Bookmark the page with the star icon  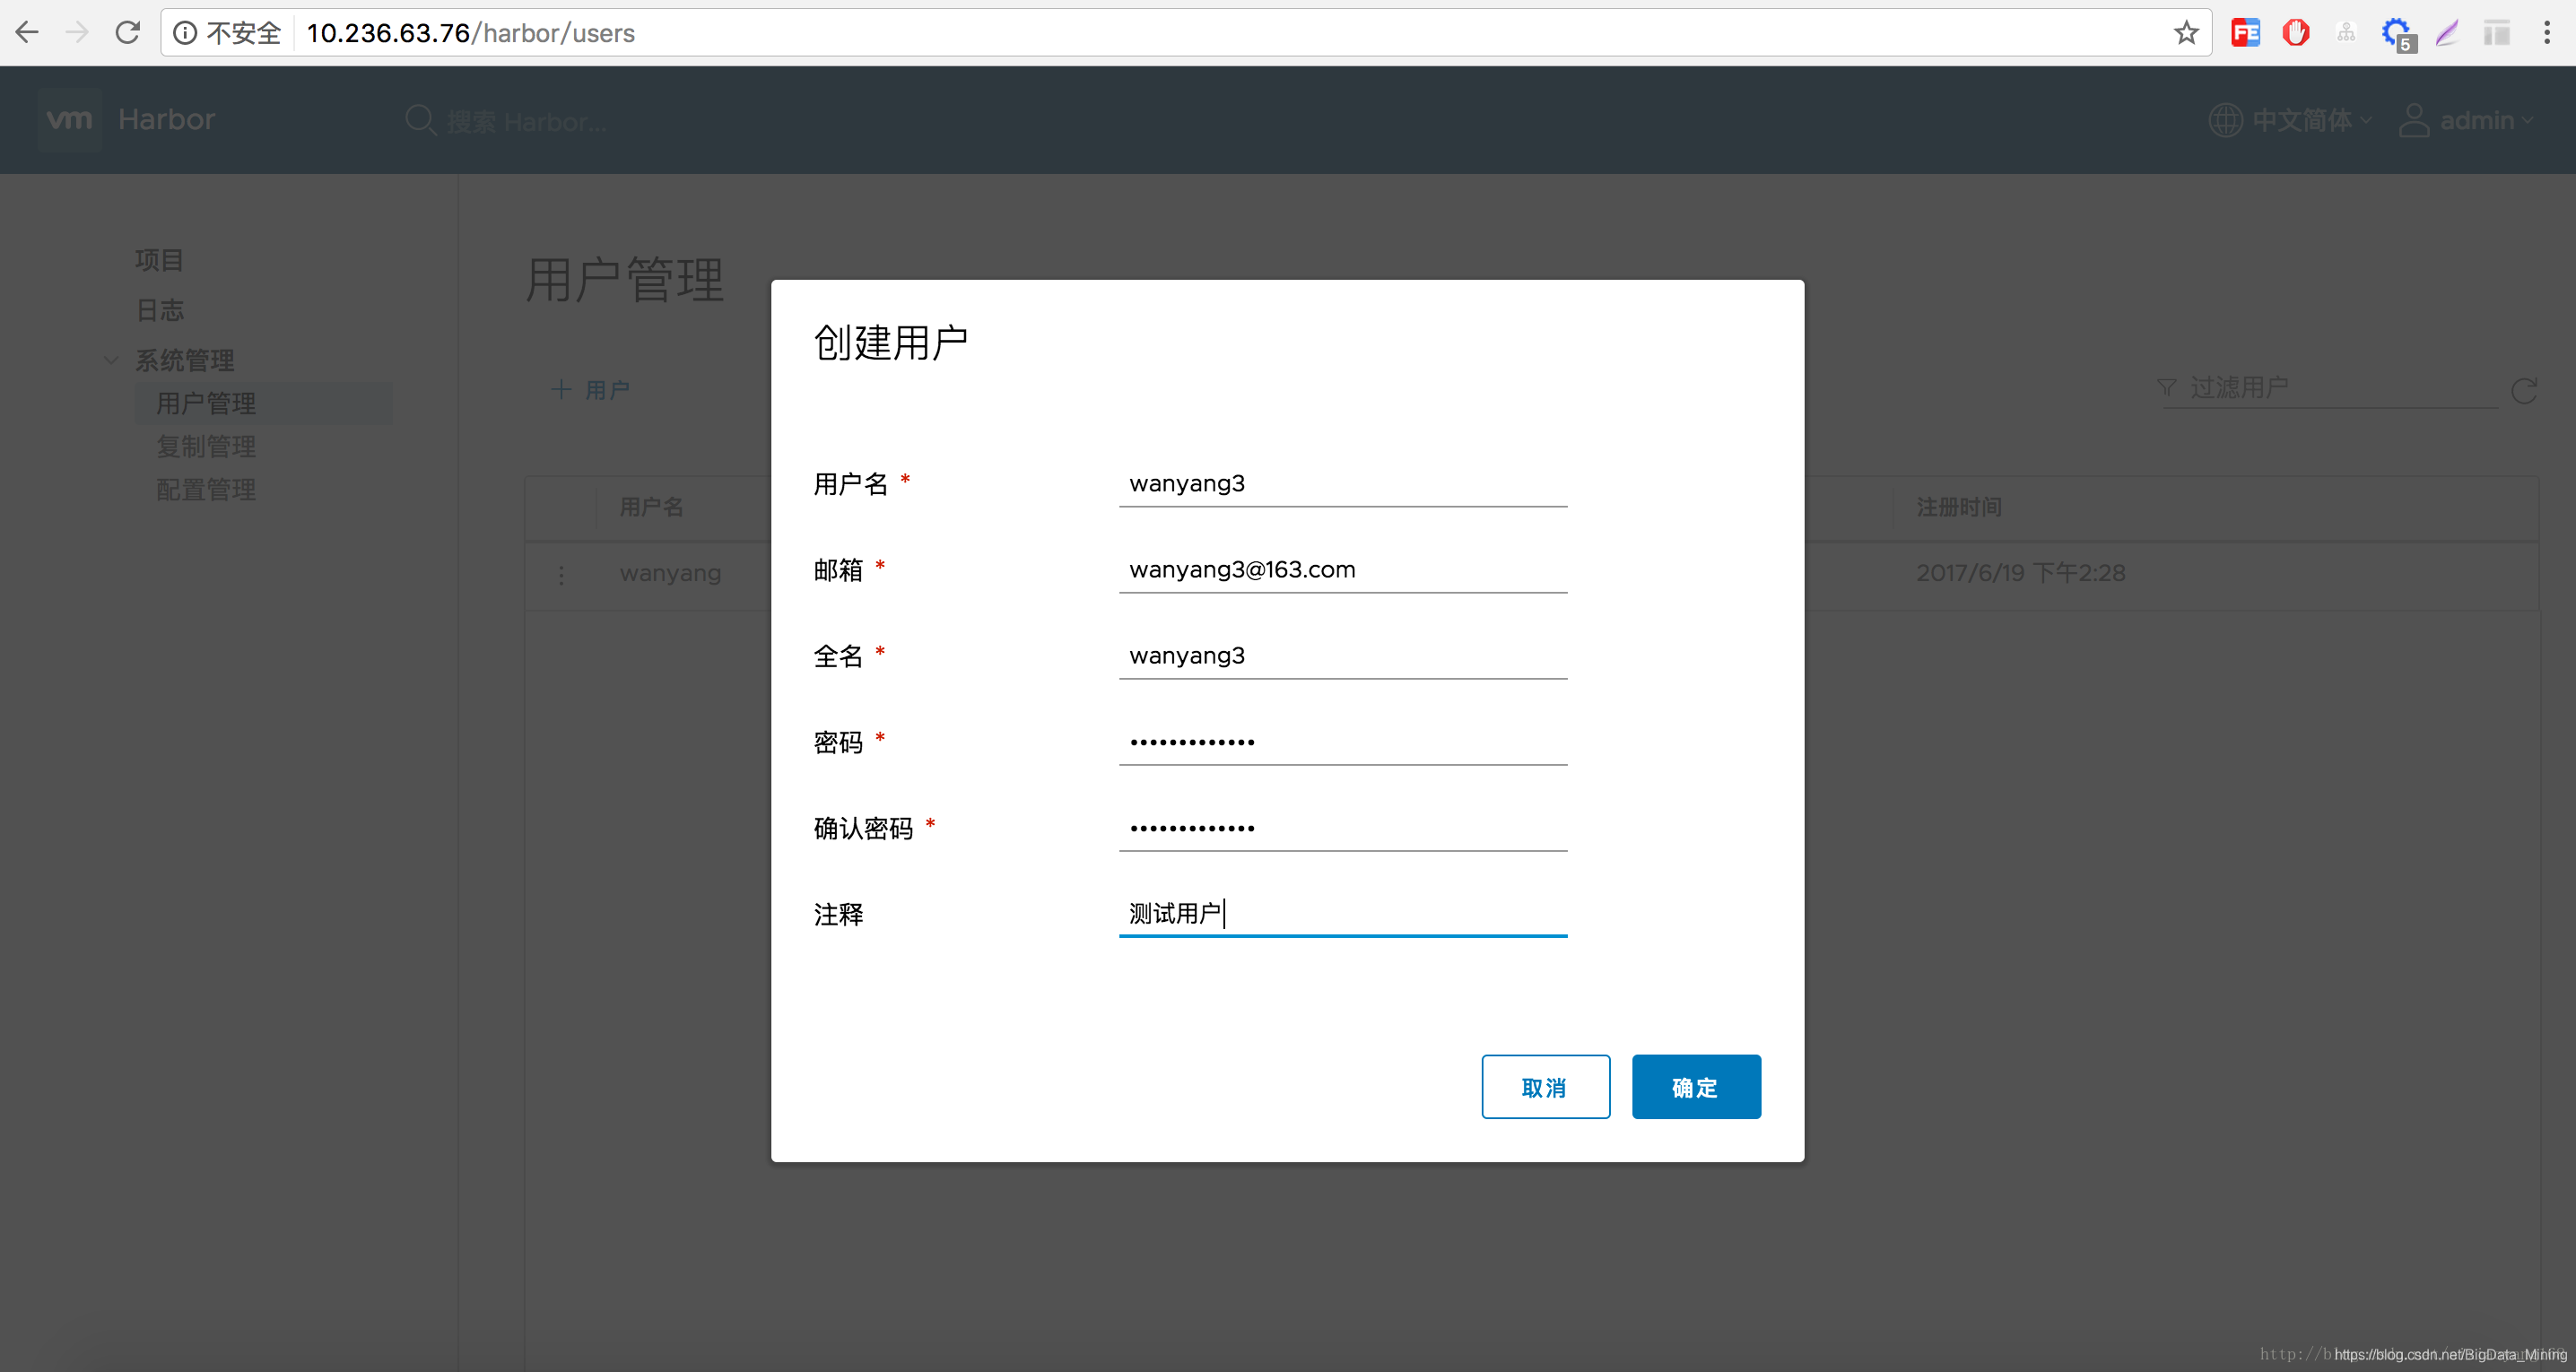[x=2186, y=33]
